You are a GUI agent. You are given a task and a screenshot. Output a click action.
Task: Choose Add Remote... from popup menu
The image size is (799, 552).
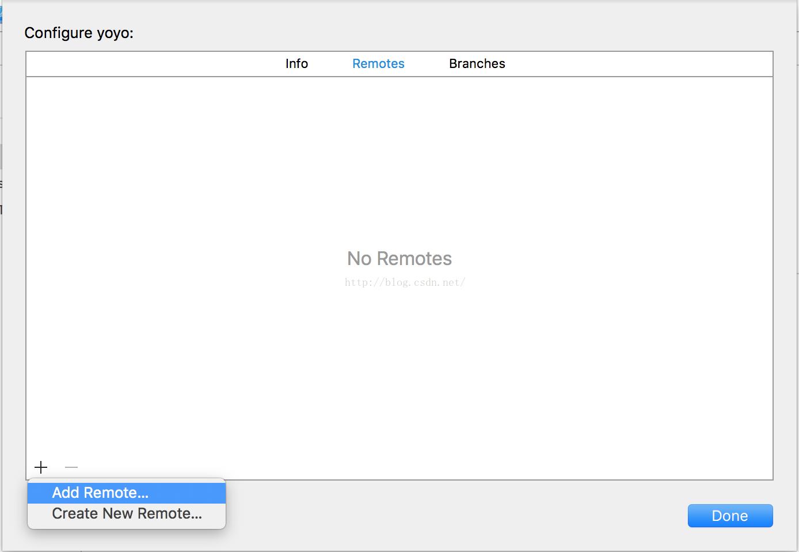[127, 493]
